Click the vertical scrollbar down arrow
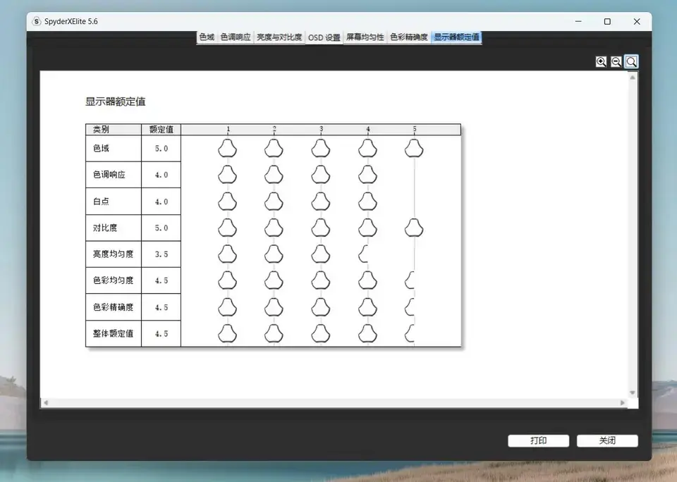The height and width of the screenshot is (482, 677). (x=633, y=393)
